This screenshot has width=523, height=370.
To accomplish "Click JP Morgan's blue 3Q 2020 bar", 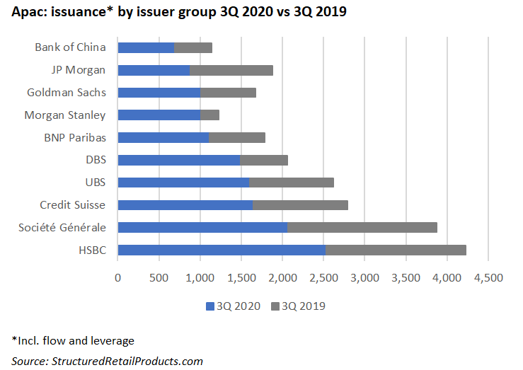I will (154, 70).
